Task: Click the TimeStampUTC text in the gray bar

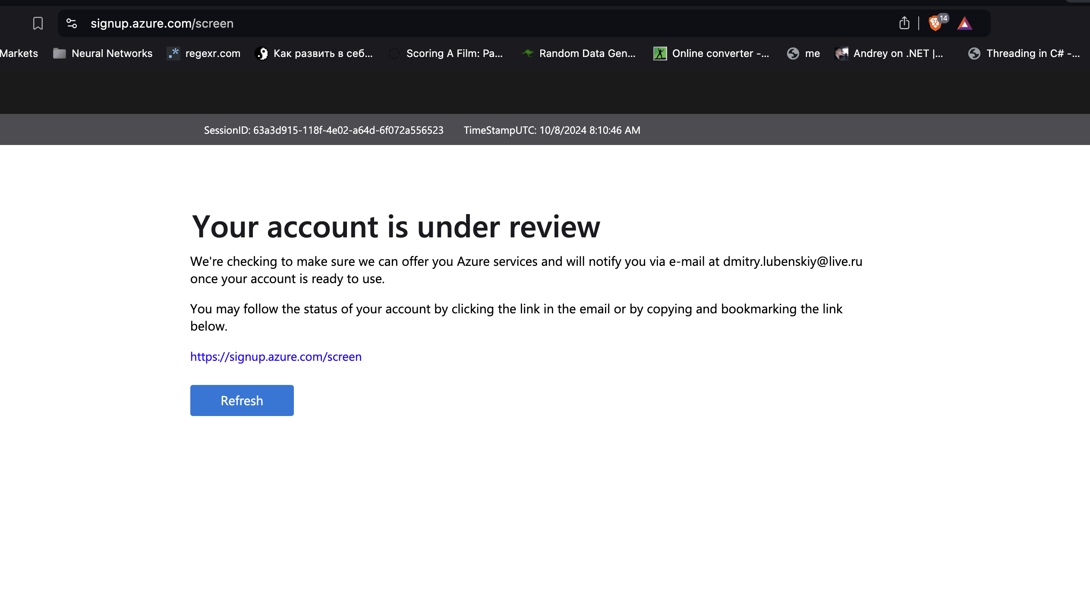Action: 552,130
